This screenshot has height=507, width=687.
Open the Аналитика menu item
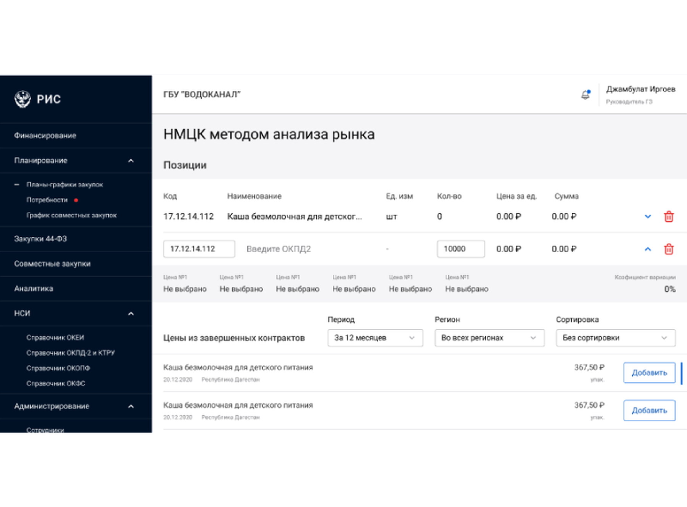(x=34, y=289)
